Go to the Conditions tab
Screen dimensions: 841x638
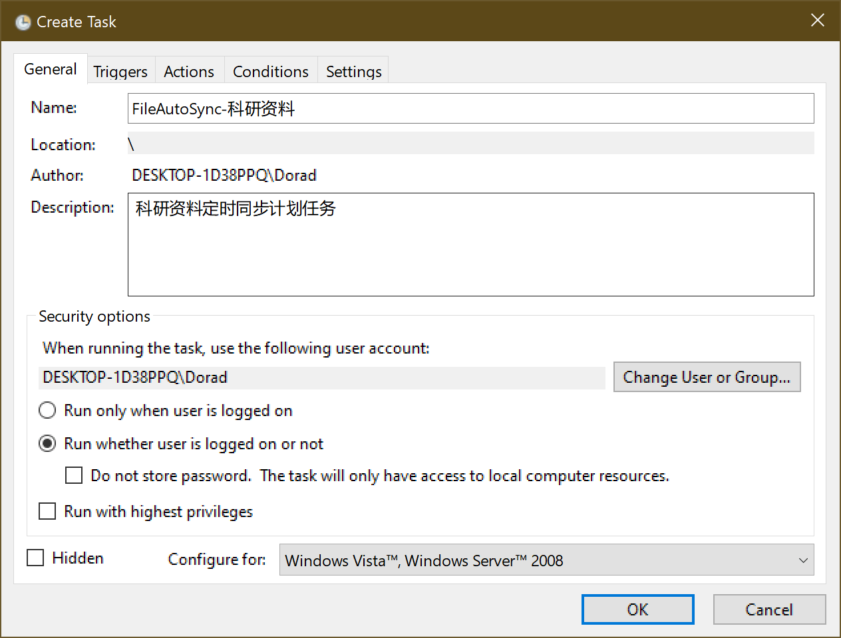271,71
